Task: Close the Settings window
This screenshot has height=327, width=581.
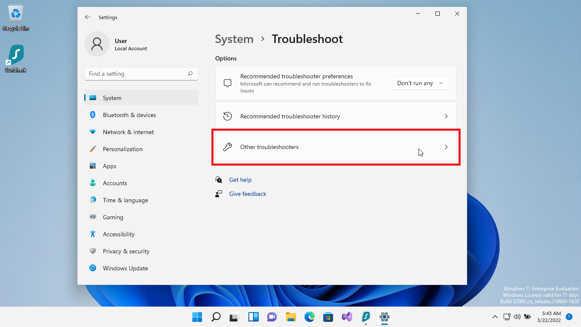Action: pyautogui.click(x=457, y=14)
